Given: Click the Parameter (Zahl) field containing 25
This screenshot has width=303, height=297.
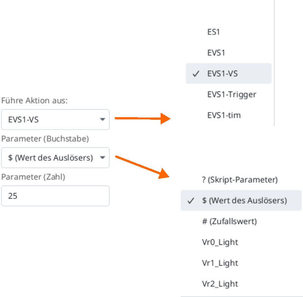Looking at the screenshot, I should [55, 196].
